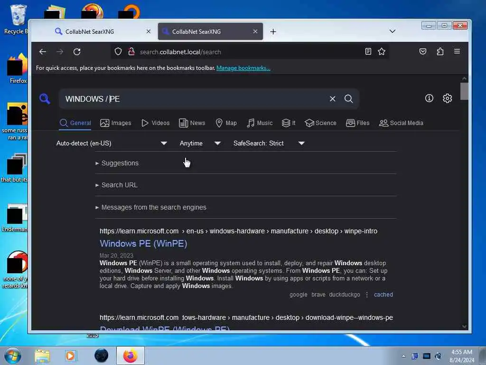Select the General search category
486x365 pixels.
click(x=75, y=123)
